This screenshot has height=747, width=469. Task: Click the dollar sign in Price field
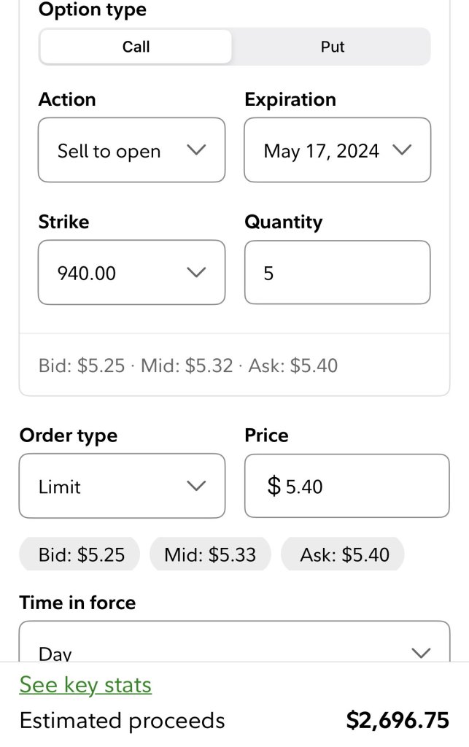pos(274,486)
